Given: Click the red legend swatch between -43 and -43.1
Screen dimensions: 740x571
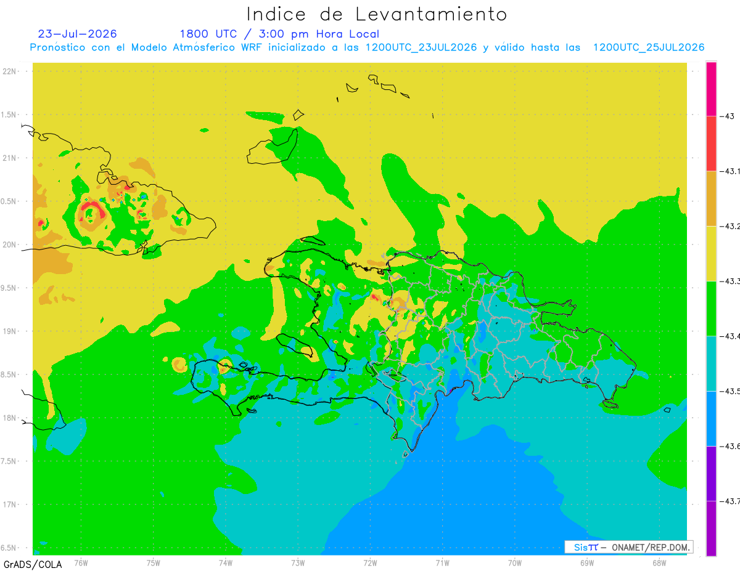Looking at the screenshot, I should [x=711, y=144].
